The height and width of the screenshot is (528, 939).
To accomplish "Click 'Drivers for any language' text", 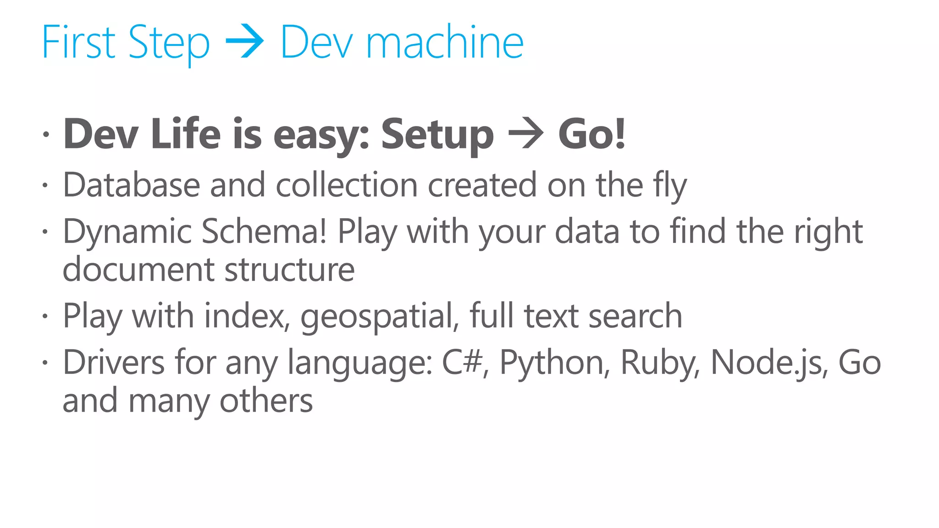I will click(248, 363).
